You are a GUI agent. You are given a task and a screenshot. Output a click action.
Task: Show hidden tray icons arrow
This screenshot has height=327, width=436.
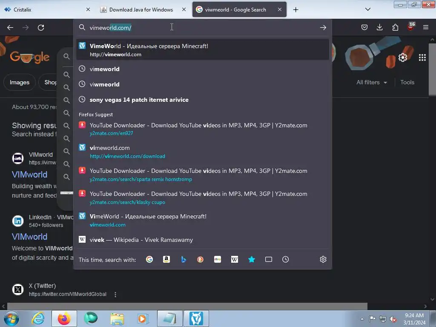click(362, 319)
